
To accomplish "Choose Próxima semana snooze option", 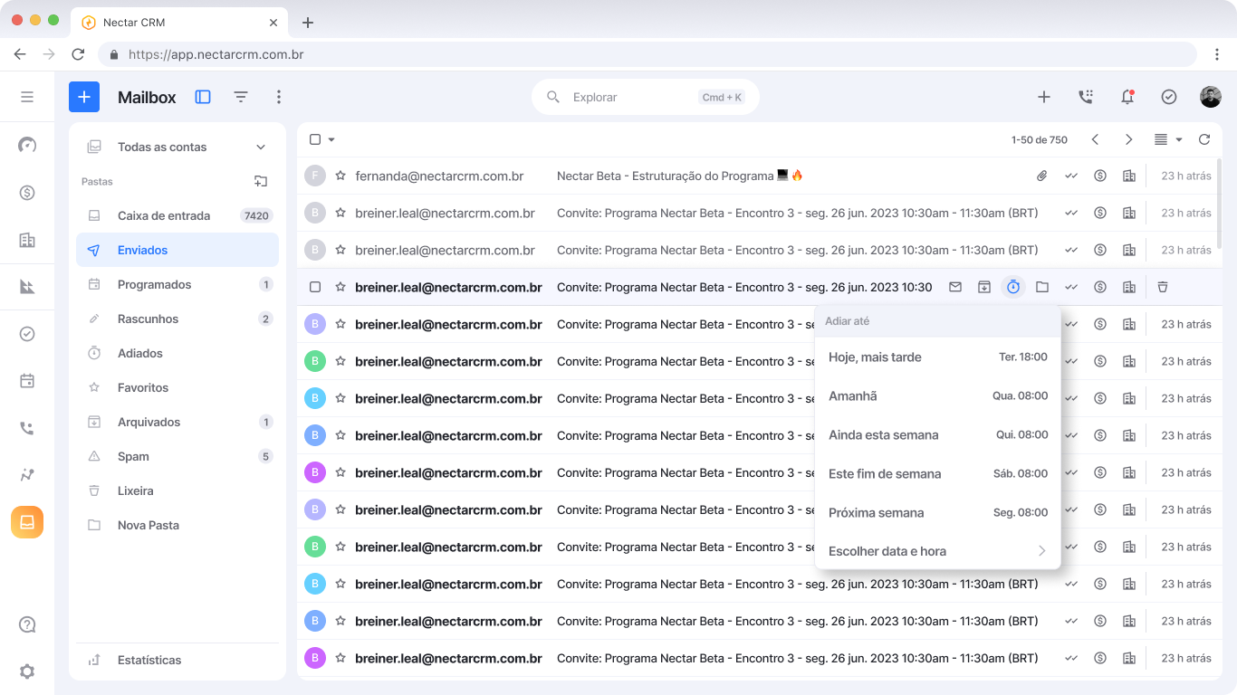I will tap(938, 513).
